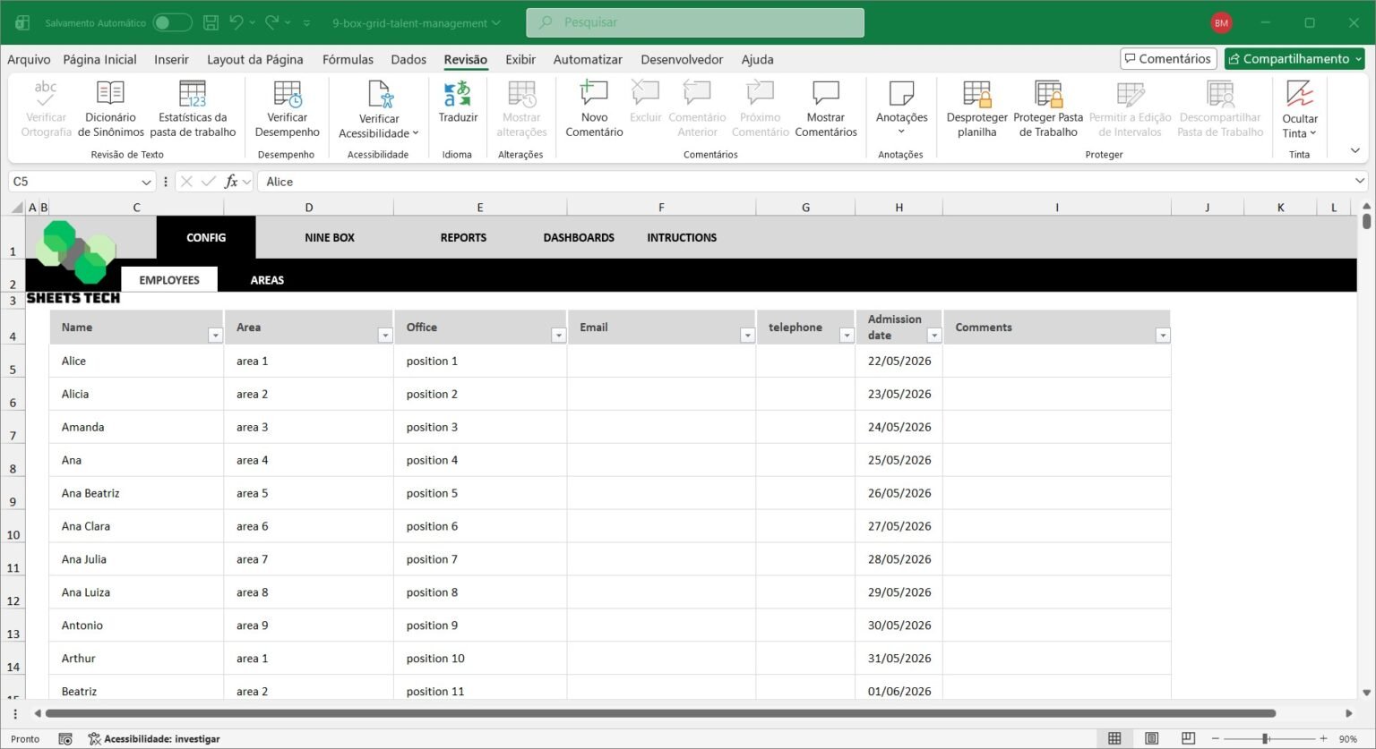Add a Novo Comentário
This screenshot has height=749, width=1376.
click(x=594, y=108)
